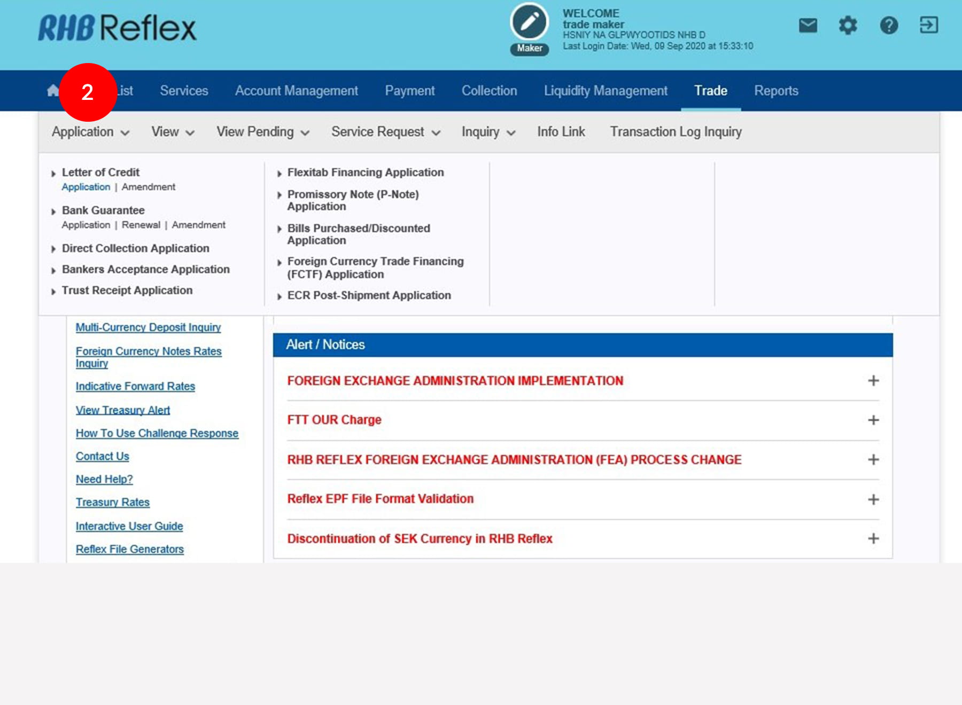Viewport: 962px width, 705px height.
Task: Expand Reflex EPF File Format Validation notice
Action: (873, 499)
